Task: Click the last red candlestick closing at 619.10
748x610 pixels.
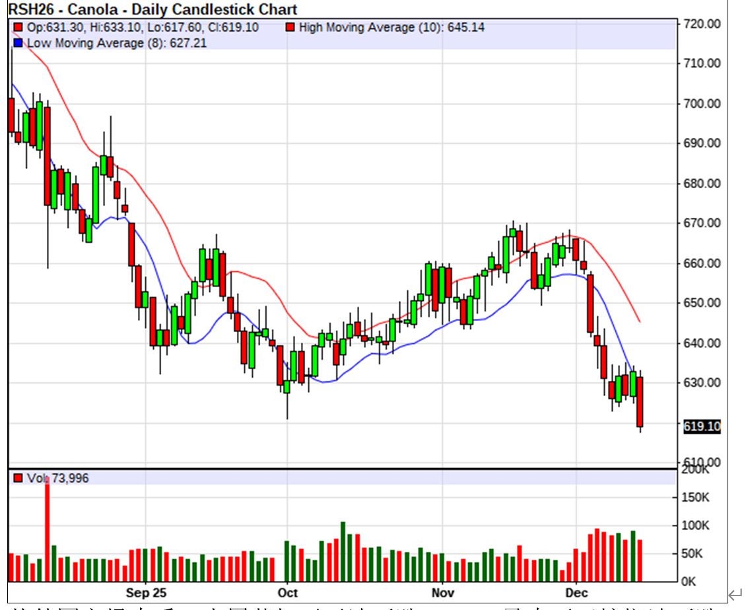Action: (x=640, y=401)
